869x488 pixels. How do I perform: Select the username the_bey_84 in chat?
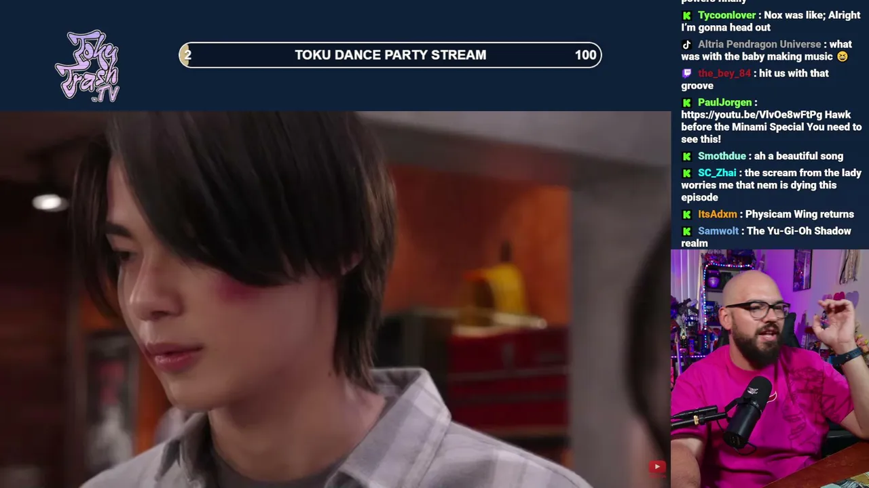(x=724, y=74)
